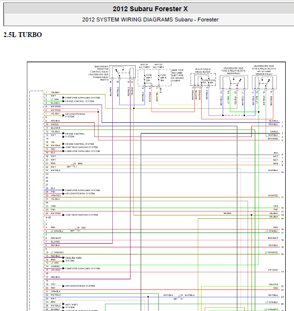Click right-edge WHT/BLU terminal 24 label
294x311 pixels.
coord(273,295)
